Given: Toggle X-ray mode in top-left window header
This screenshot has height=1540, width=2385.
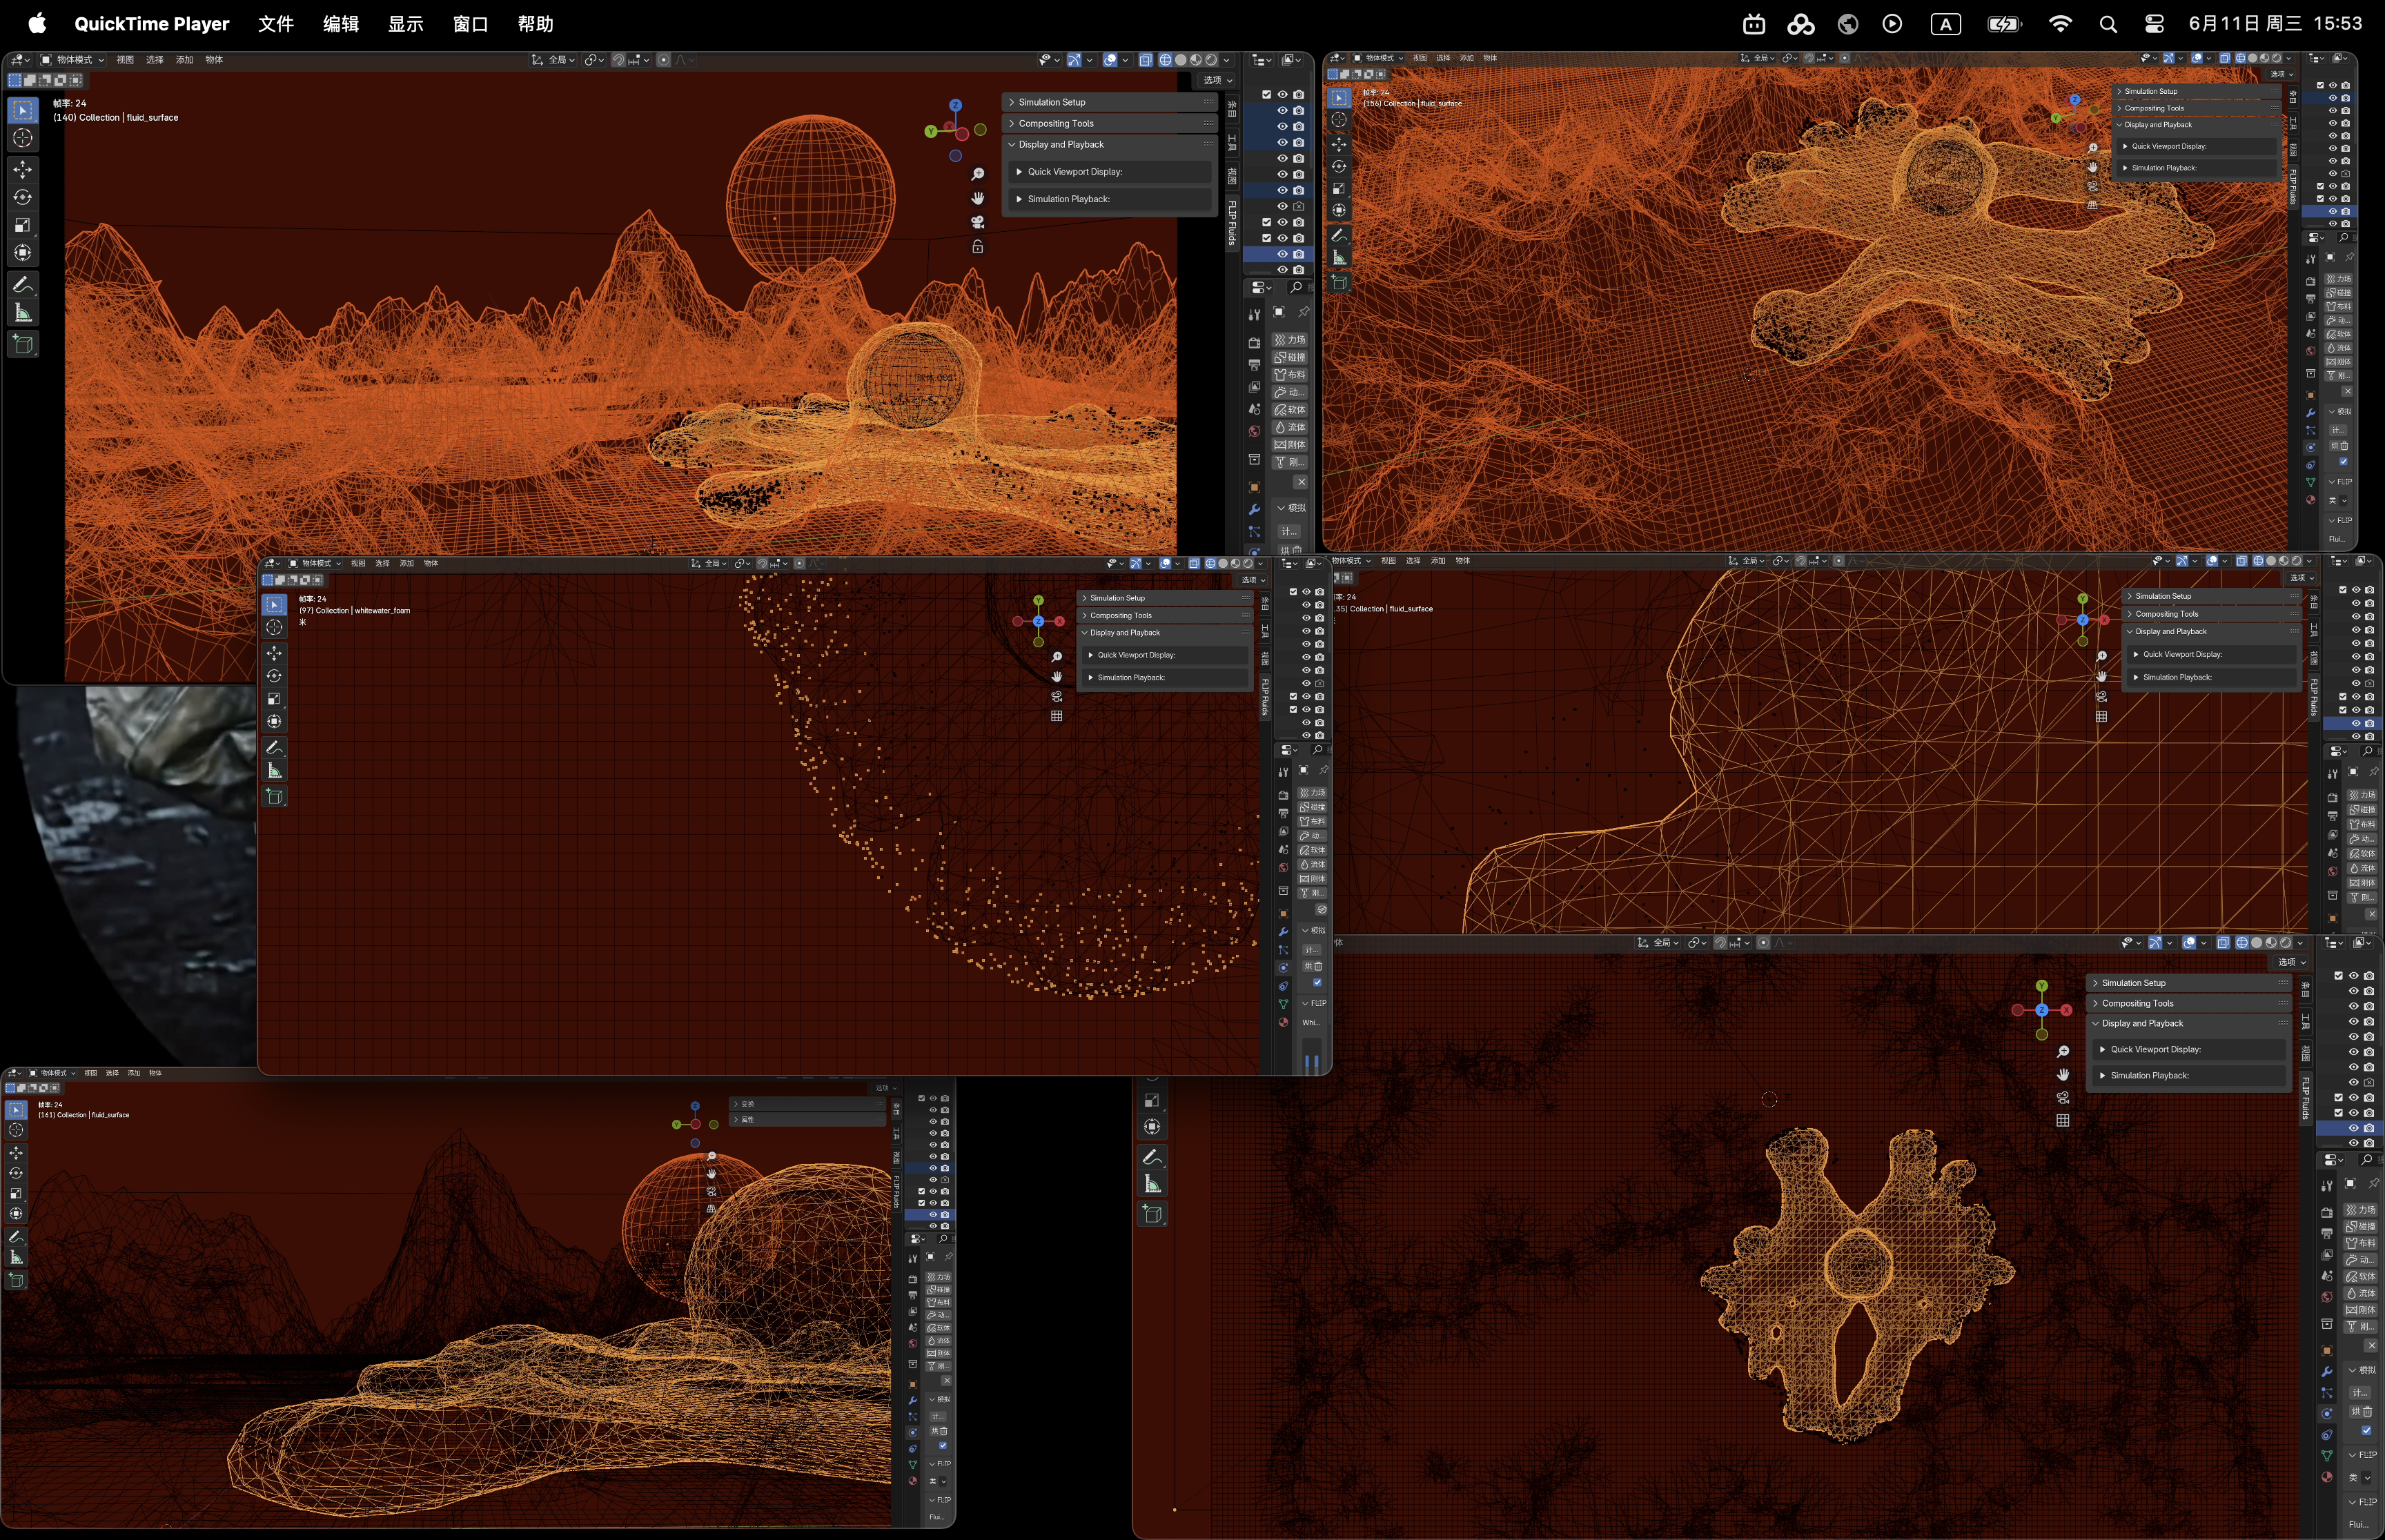Looking at the screenshot, I should 1146,60.
